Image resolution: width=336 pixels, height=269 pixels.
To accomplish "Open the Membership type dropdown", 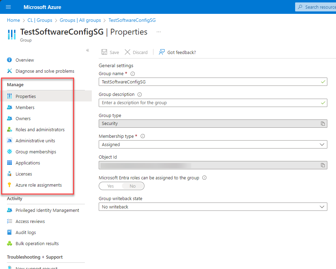I will [x=213, y=144].
